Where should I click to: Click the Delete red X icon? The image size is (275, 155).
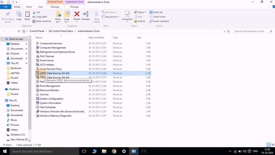coord(76,14)
